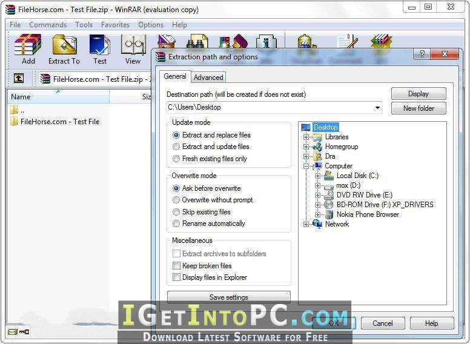Select Skip existing files option
The height and width of the screenshot is (344, 470).
click(x=176, y=212)
